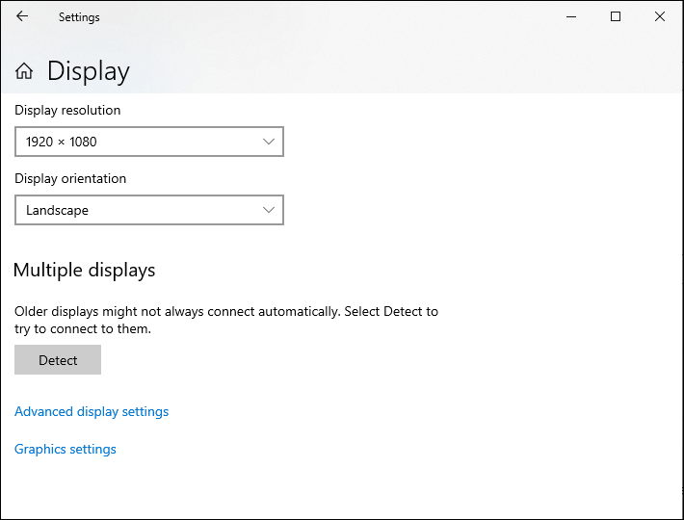Click the 1920 × 1080 value text
This screenshot has width=684, height=520.
[62, 142]
